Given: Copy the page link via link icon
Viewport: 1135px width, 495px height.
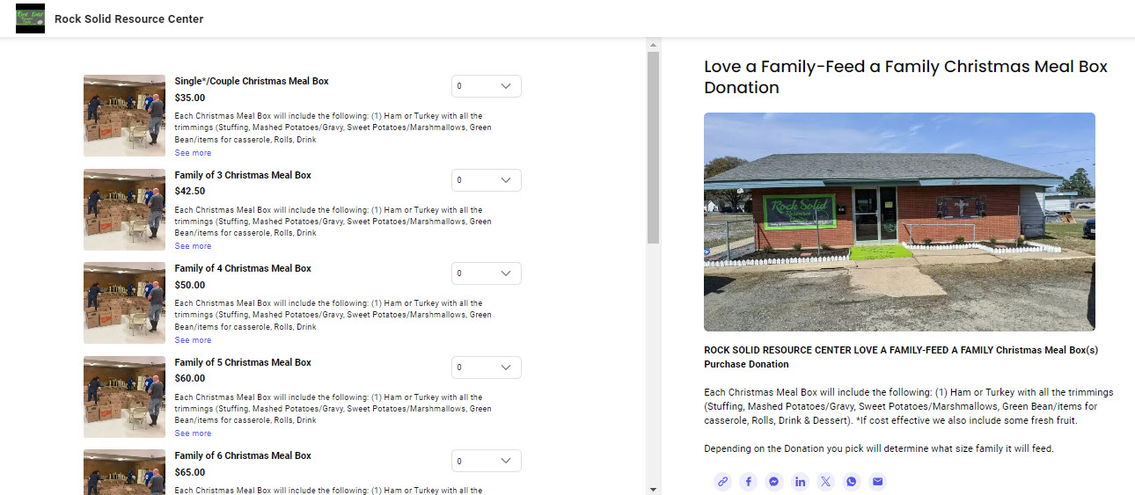Looking at the screenshot, I should coord(722,481).
